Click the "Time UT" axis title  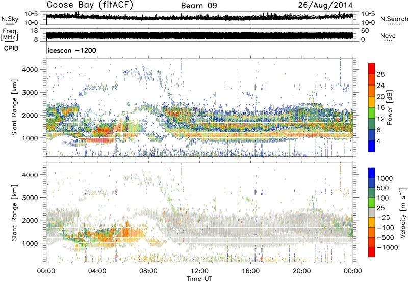199,279
